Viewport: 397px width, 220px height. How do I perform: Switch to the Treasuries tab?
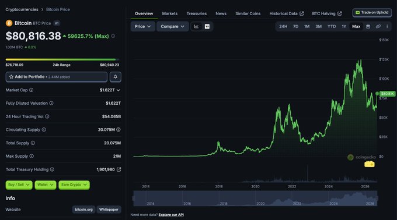point(197,13)
